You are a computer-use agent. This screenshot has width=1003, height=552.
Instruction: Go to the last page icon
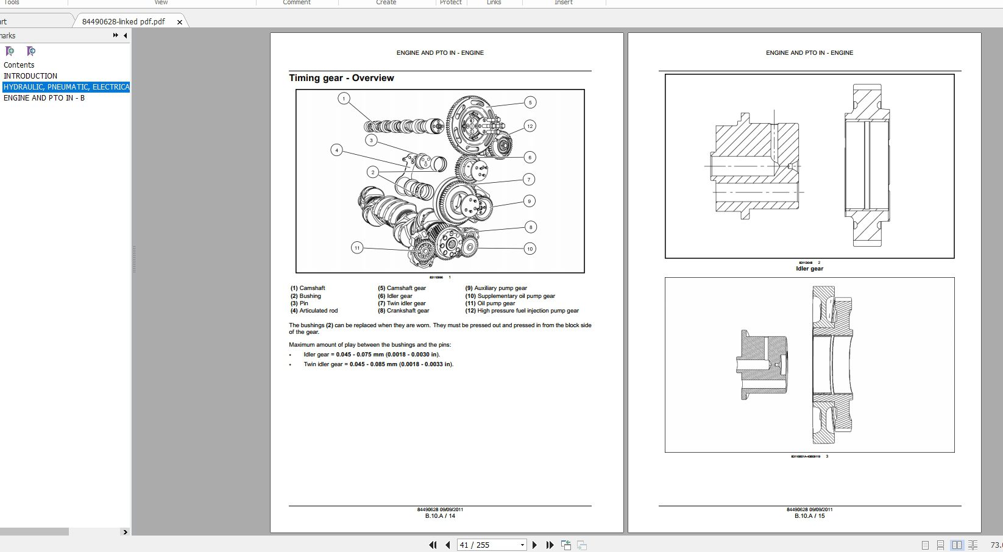click(x=549, y=545)
